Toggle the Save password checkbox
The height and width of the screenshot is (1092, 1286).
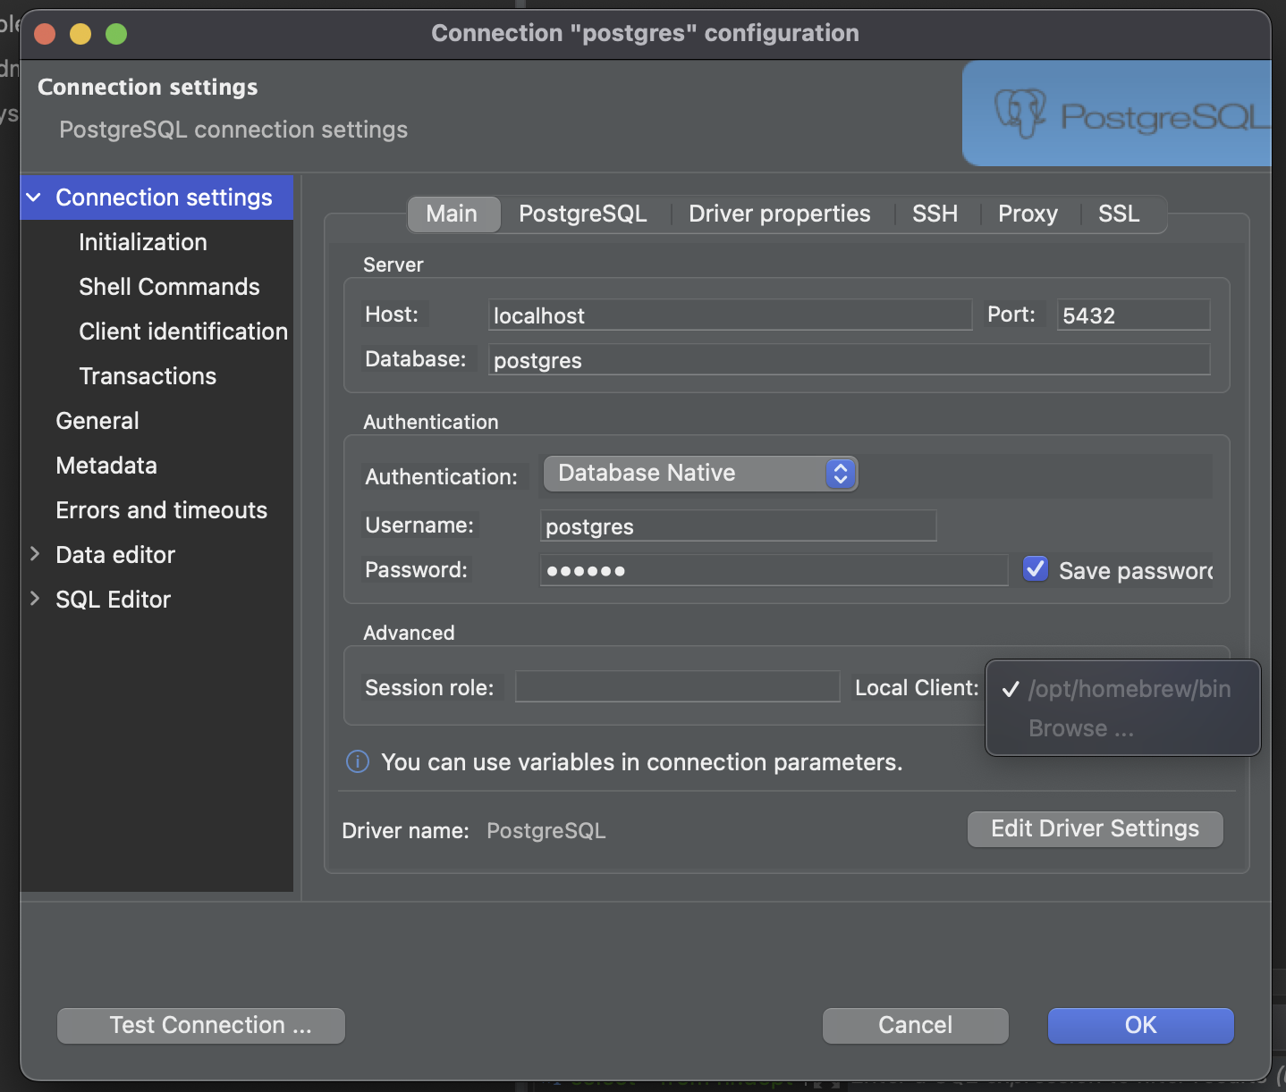pos(1036,569)
